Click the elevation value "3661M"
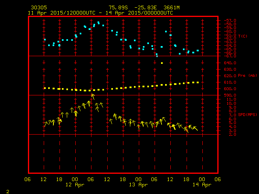 (x=172, y=8)
